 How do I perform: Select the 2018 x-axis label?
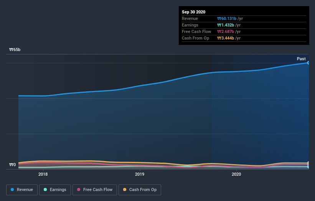(x=43, y=174)
